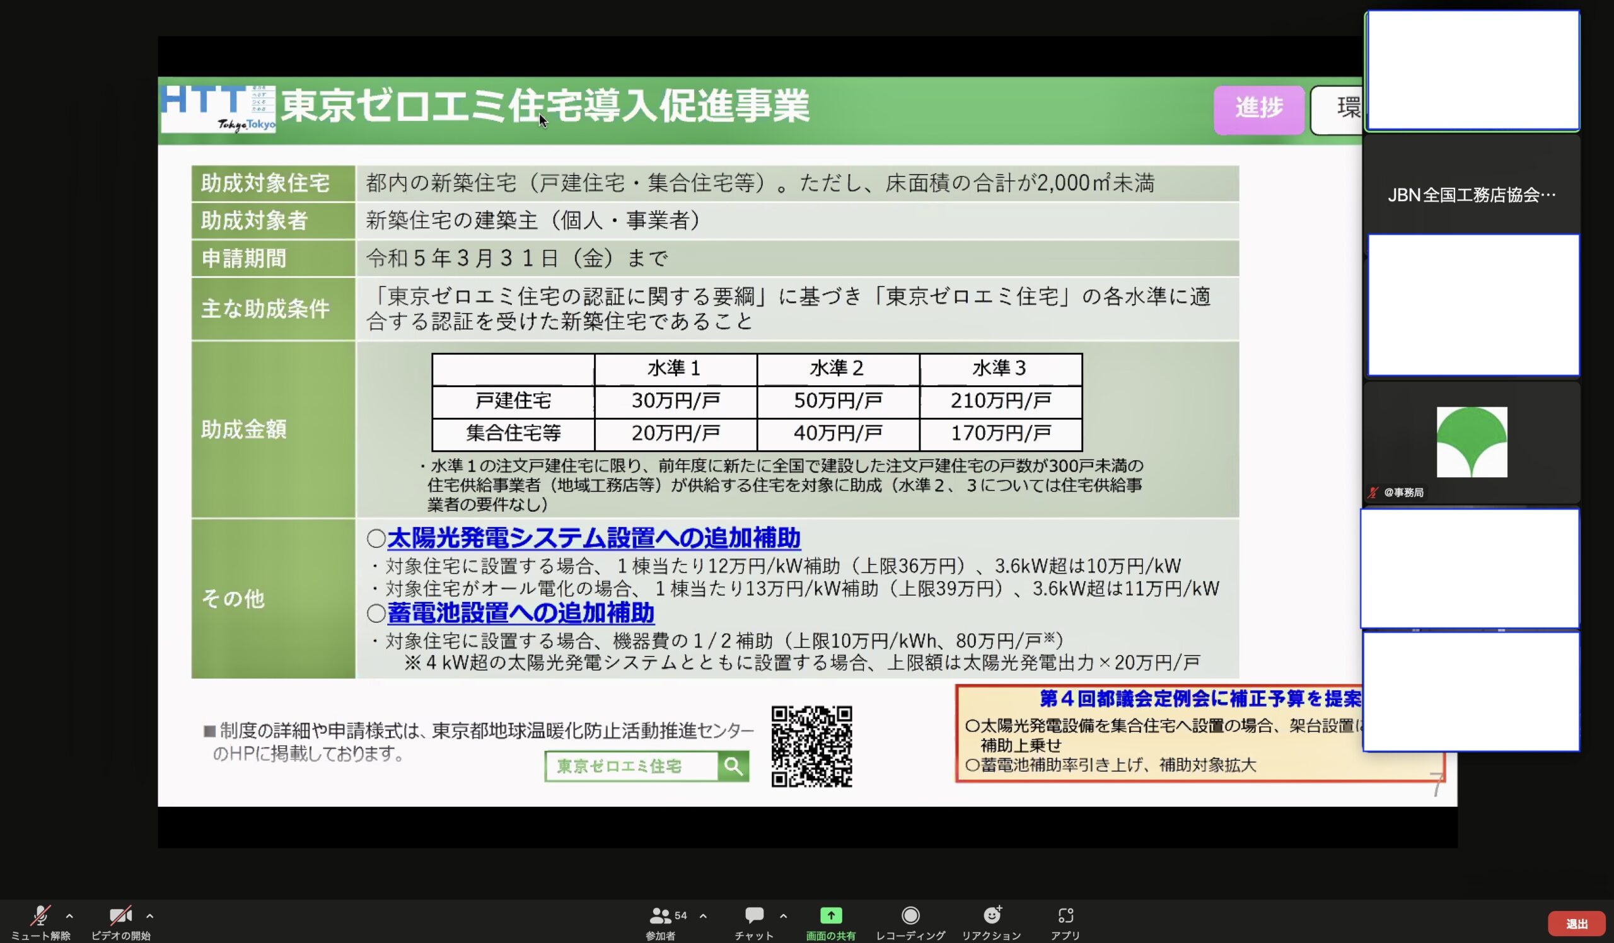
Task: Click table cell 30万円/戸
Action: (x=676, y=402)
